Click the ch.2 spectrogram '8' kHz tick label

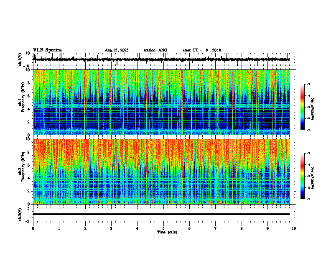29,152
